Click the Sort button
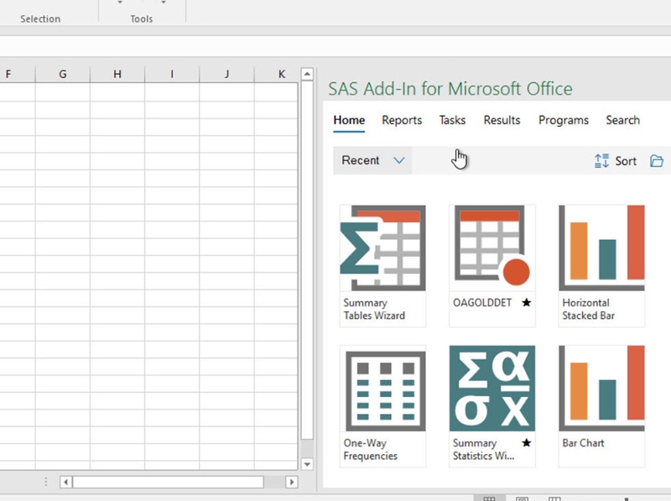Image resolution: width=671 pixels, height=501 pixels. pos(620,160)
